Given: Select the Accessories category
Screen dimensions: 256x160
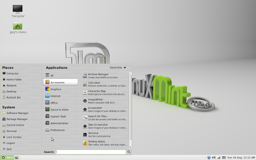Looking at the screenshot, I should pyautogui.click(x=60, y=82).
